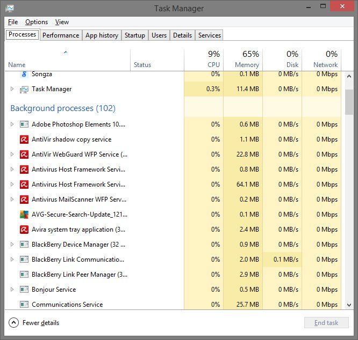
Task: Click the scrollbar down arrow
Action: coord(349,305)
